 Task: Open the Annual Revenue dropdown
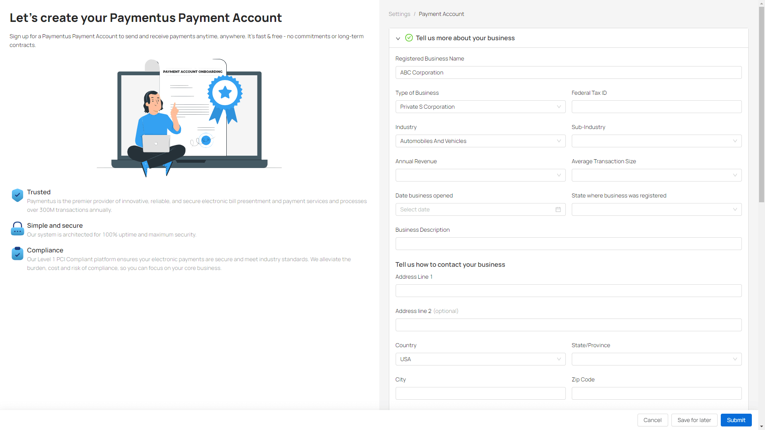(x=480, y=175)
